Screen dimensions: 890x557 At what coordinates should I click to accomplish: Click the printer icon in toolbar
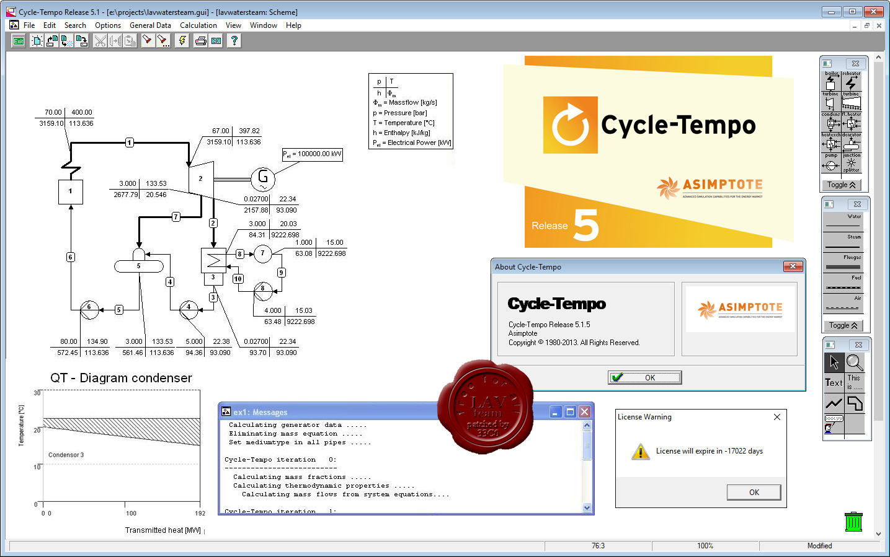tap(200, 41)
